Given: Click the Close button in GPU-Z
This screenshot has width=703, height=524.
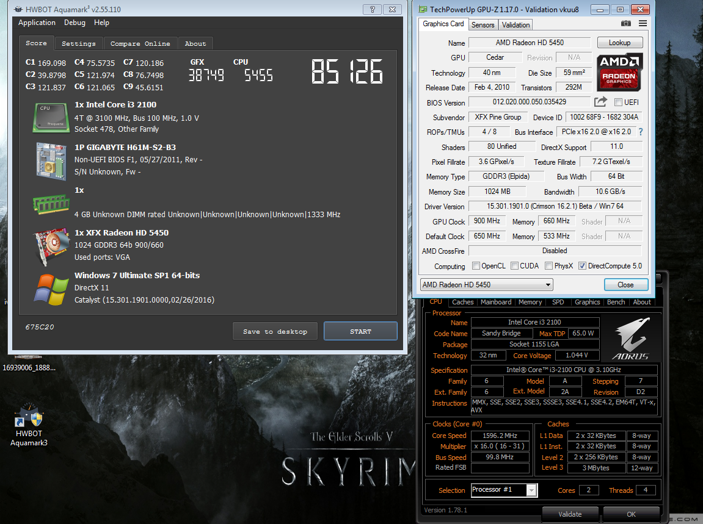Looking at the screenshot, I should coord(625,284).
